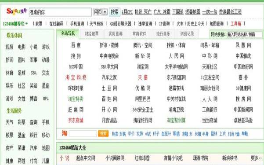The image size is (264, 165).
Task: Click 违章查询 in the recommend bar
Action: coord(145,24)
